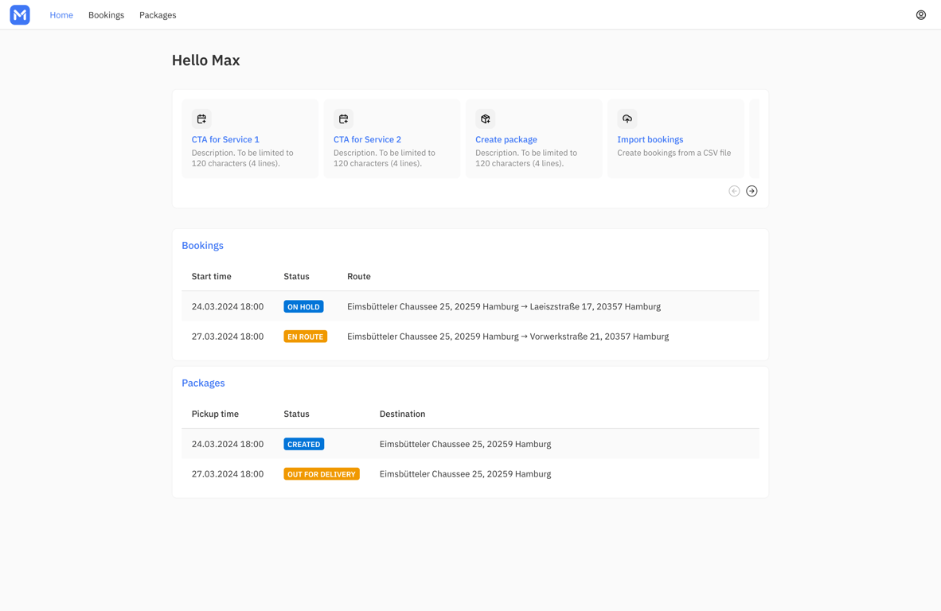
Task: Click the box icon on Create package card
Action: (x=485, y=119)
